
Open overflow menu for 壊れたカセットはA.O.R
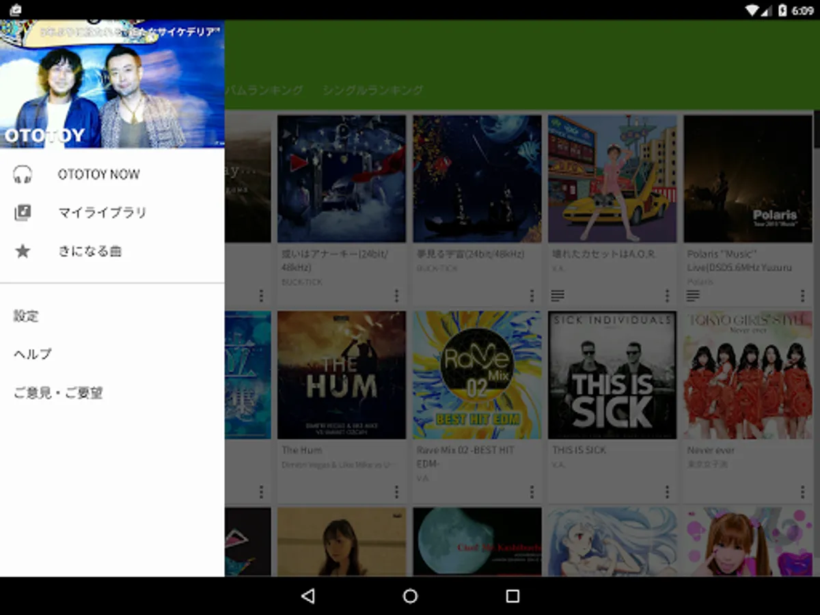pyautogui.click(x=667, y=295)
